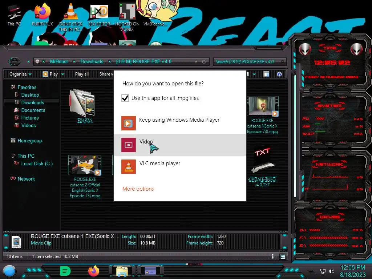Switch to details view icon in status bar
This screenshot has width=372, height=279.
(x=272, y=256)
